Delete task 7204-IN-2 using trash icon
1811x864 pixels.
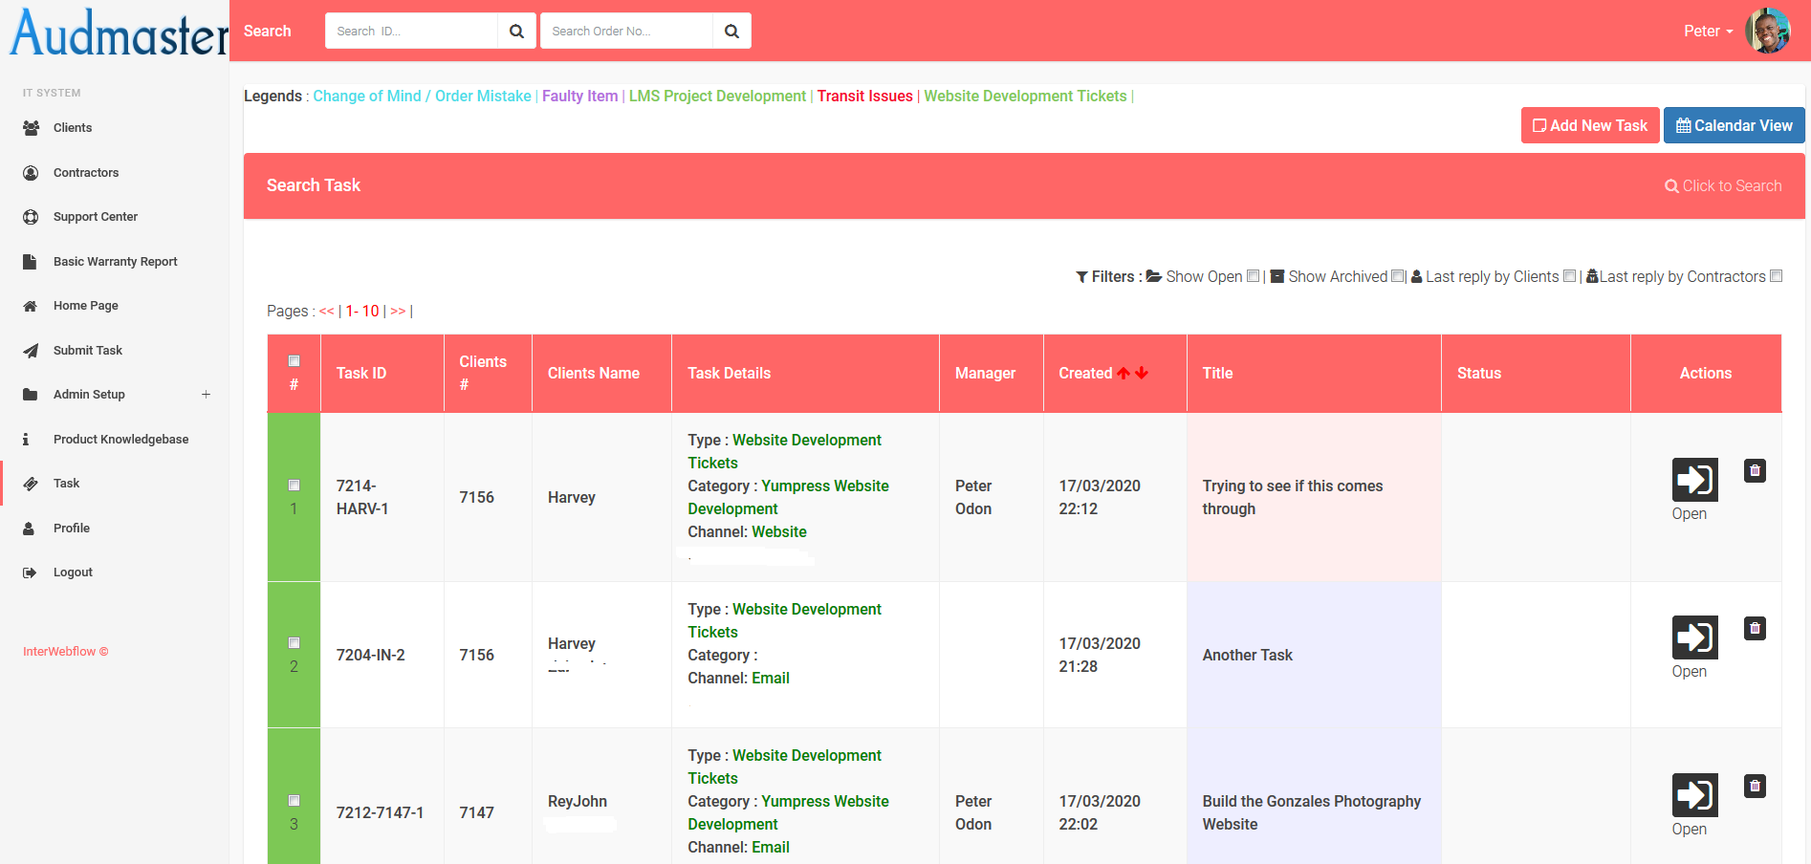[1754, 629]
